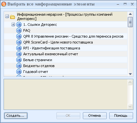Click the description pane scroll down arrow
Screen dimensions: 137x123
click(130, 106)
